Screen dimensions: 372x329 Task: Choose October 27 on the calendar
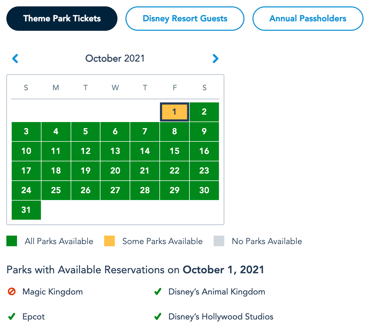(x=115, y=190)
